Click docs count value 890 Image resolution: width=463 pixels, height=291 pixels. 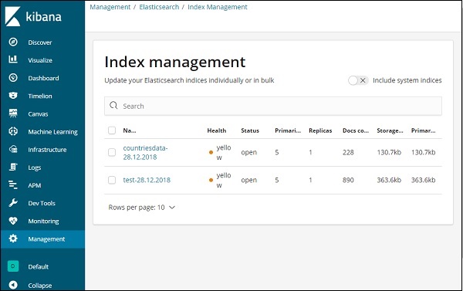click(x=348, y=180)
